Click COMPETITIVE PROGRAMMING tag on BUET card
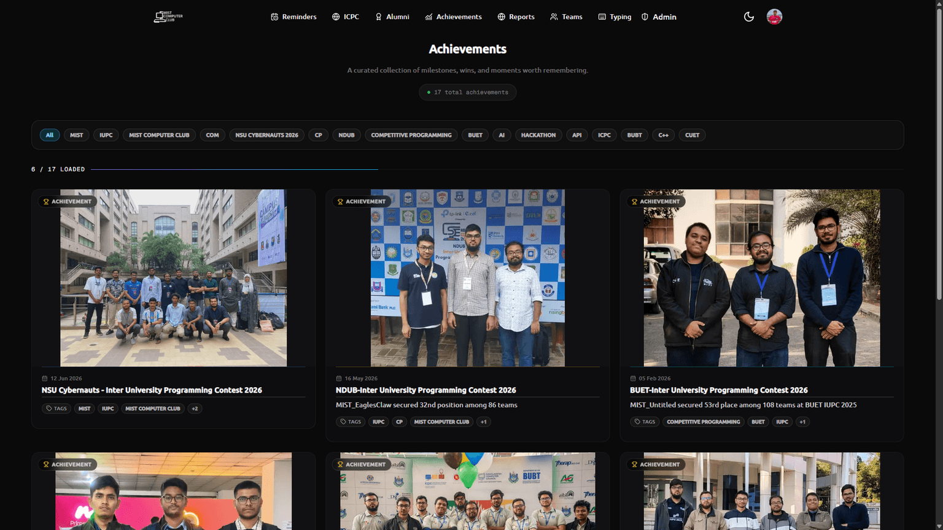This screenshot has width=943, height=530. (x=704, y=422)
